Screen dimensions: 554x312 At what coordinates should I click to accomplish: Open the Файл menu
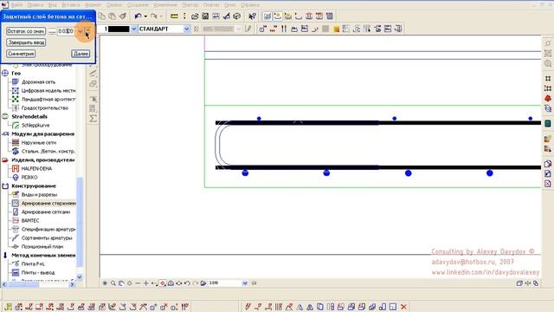[x=16, y=5]
